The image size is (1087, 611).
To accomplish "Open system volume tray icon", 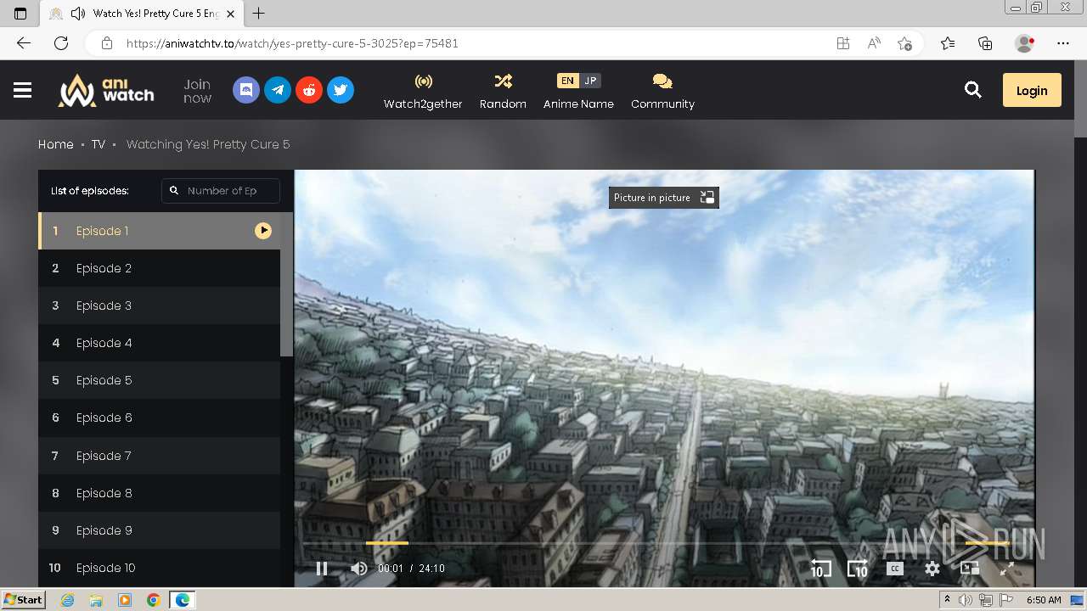I will tap(966, 600).
